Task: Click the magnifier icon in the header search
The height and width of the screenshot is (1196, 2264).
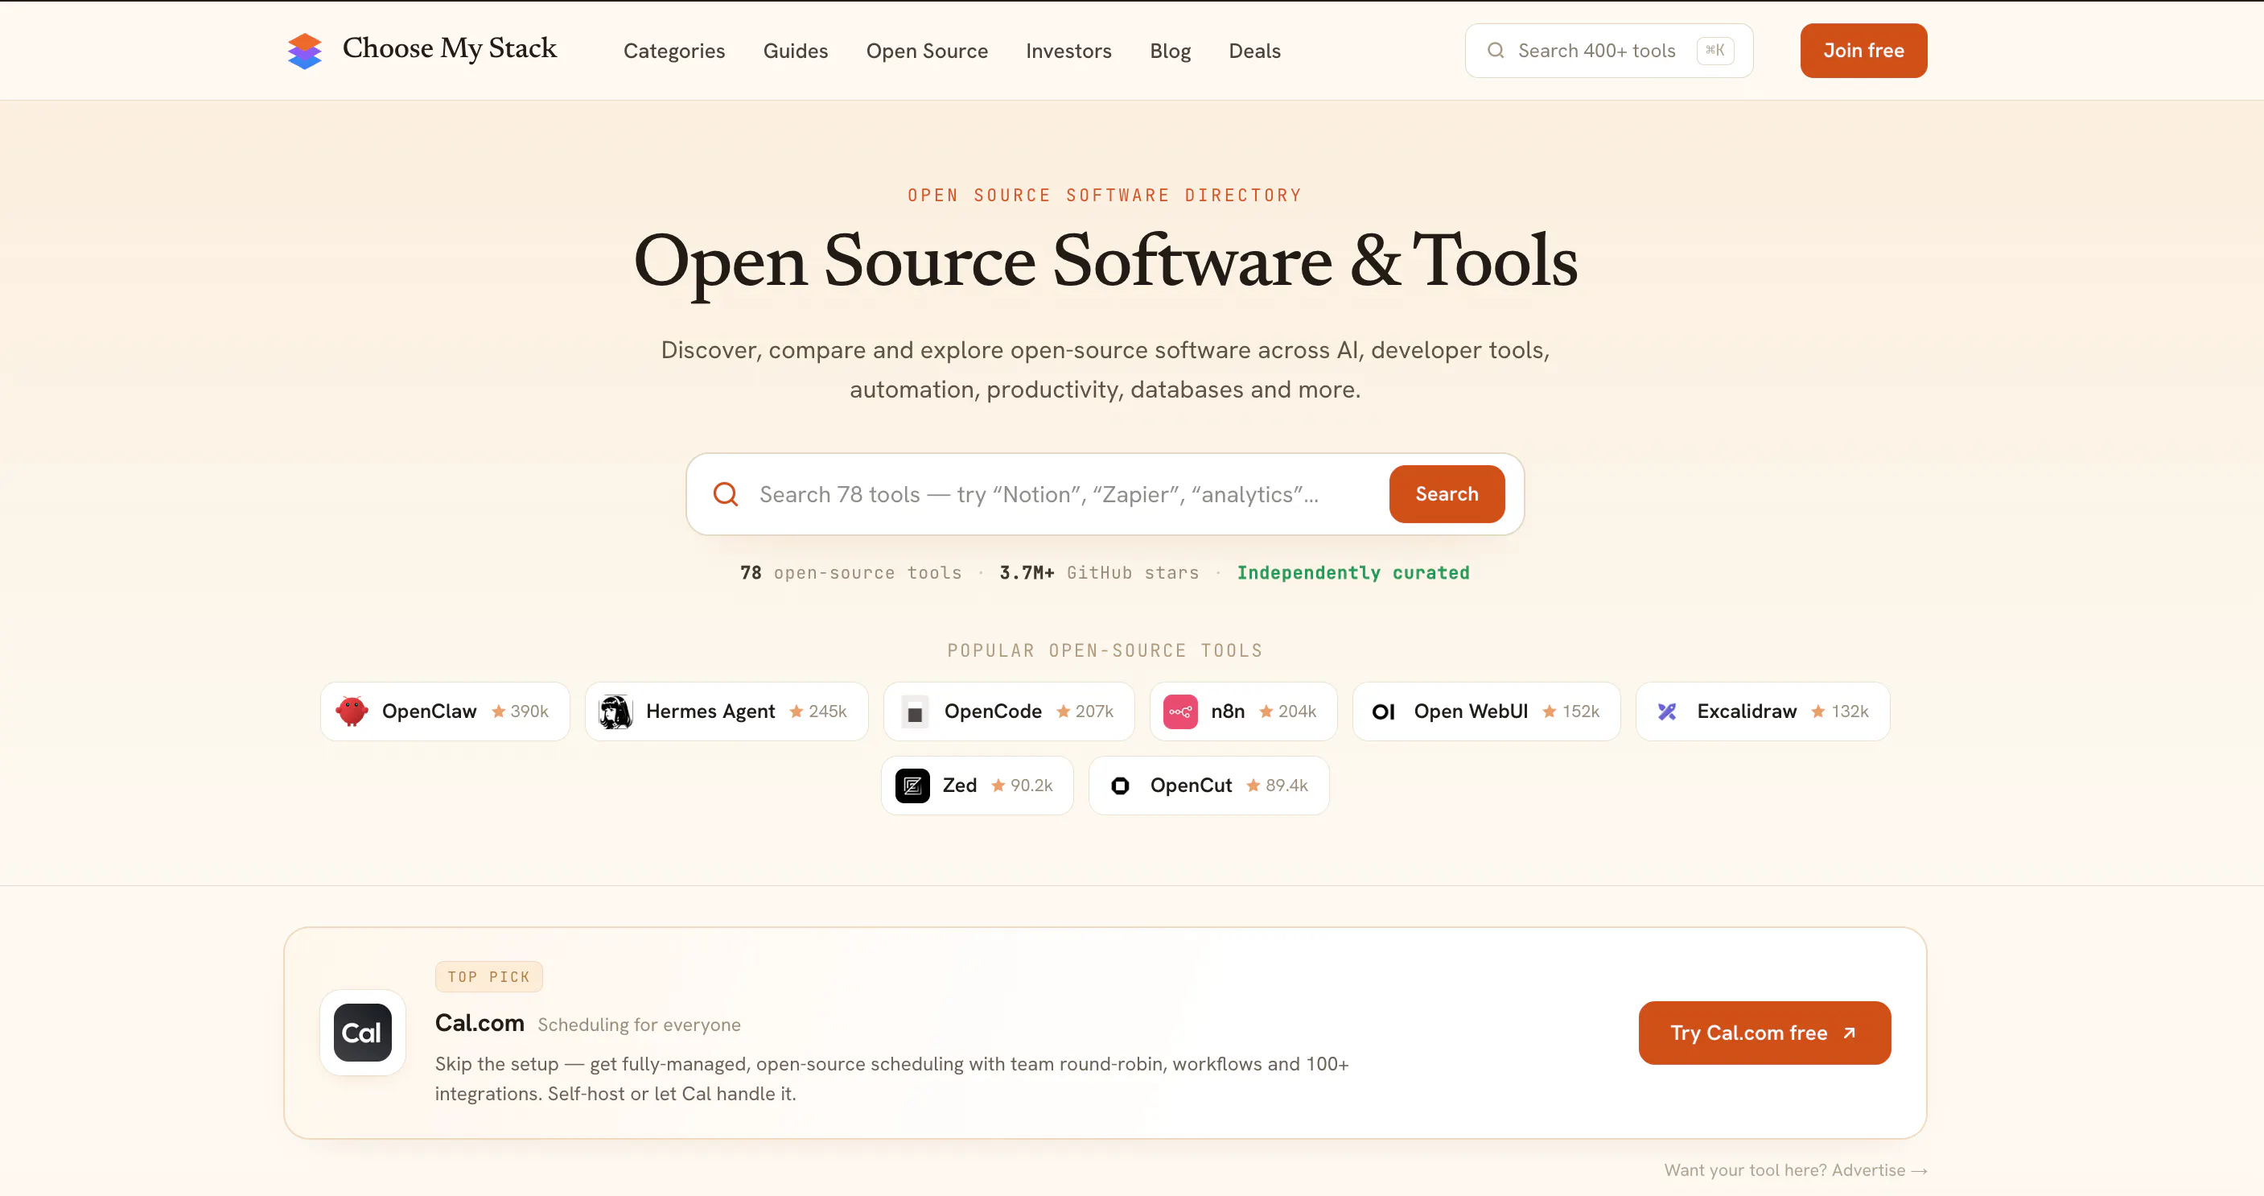Action: tap(1495, 50)
